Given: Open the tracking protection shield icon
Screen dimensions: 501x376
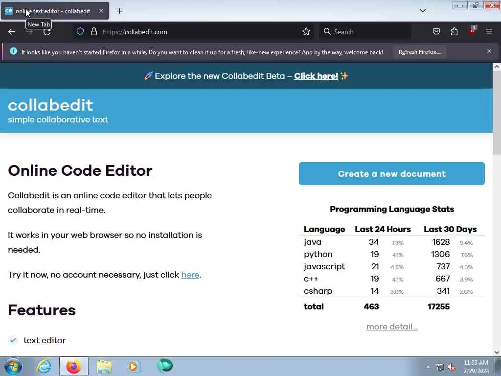Looking at the screenshot, I should tap(80, 32).
